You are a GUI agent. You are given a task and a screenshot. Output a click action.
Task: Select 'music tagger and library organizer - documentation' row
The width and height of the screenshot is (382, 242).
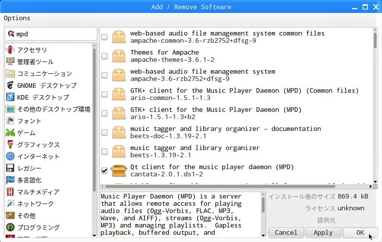236,132
